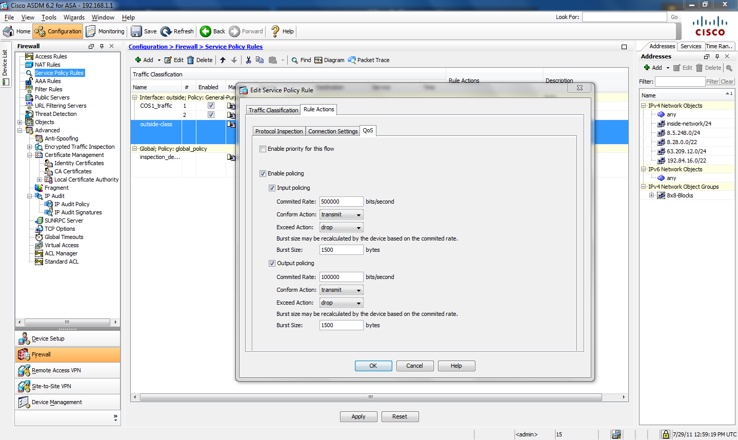This screenshot has width=738, height=440.
Task: Save the running configuration
Action: (144, 31)
